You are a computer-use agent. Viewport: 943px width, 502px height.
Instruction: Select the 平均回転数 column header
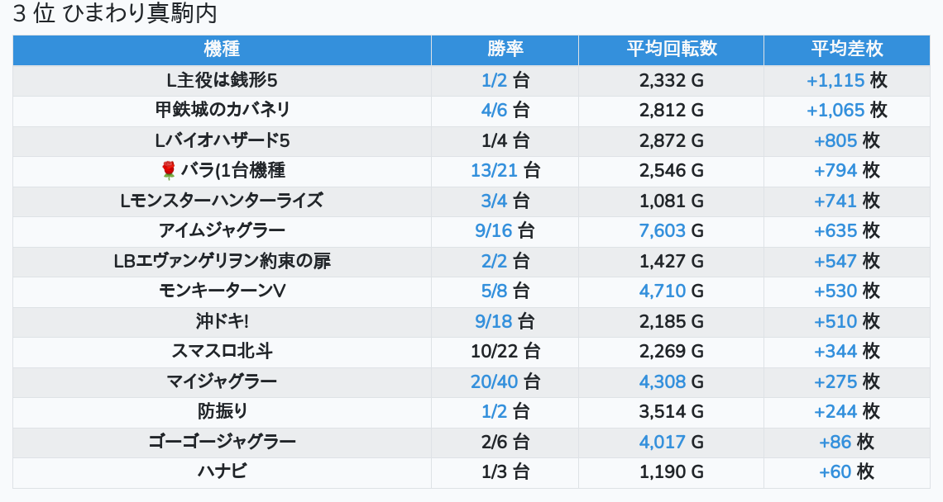click(671, 49)
